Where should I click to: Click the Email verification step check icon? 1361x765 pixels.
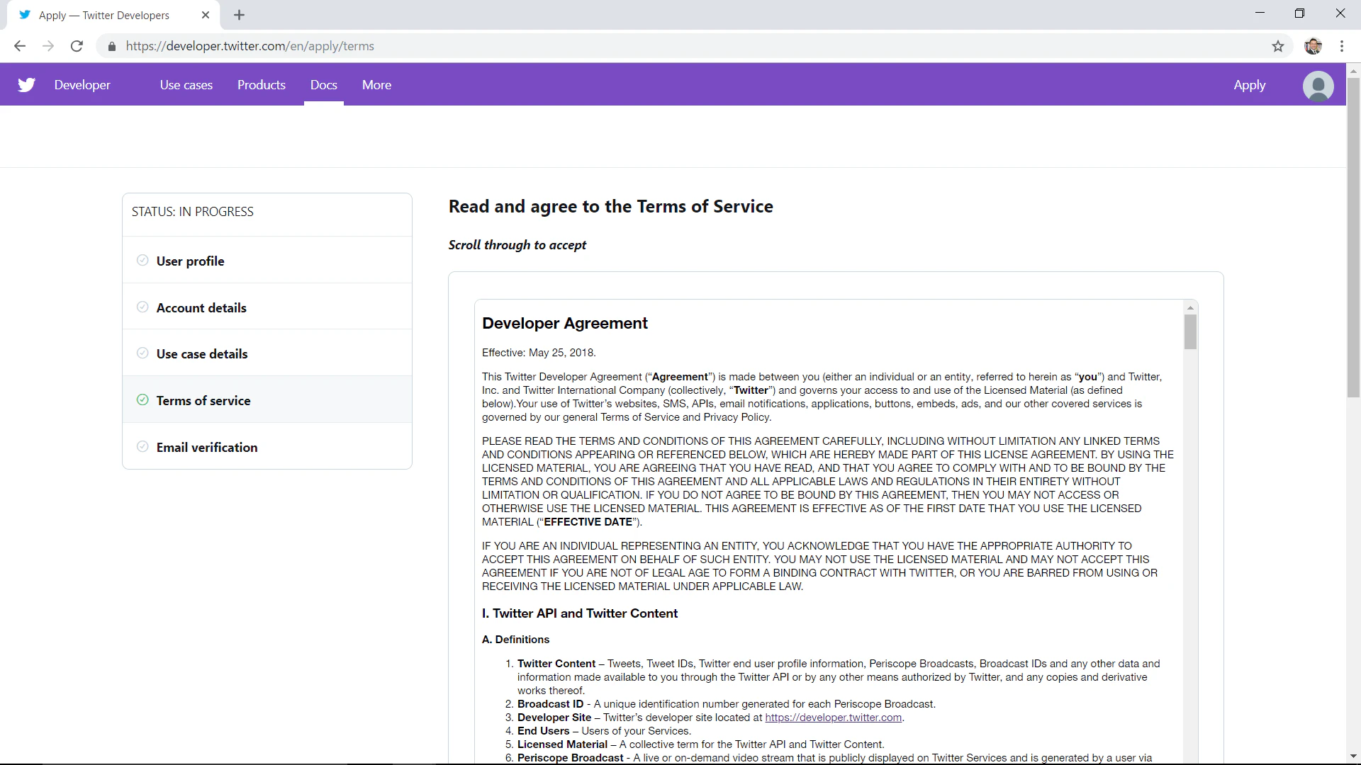(142, 446)
